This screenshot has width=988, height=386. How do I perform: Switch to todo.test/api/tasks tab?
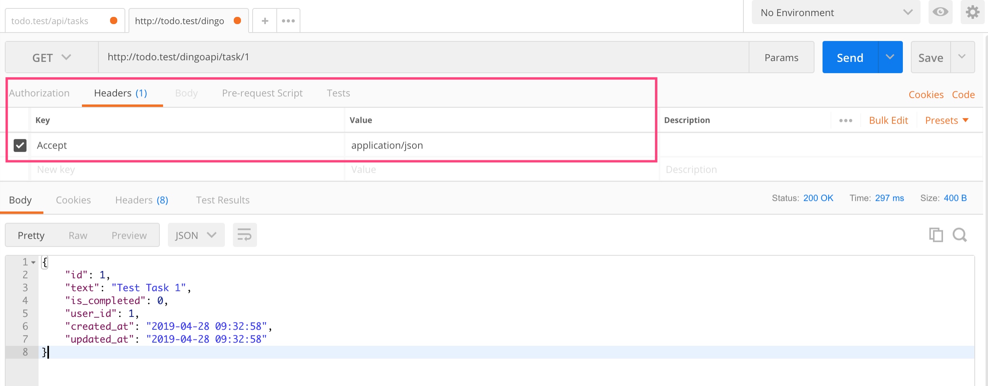65,21
